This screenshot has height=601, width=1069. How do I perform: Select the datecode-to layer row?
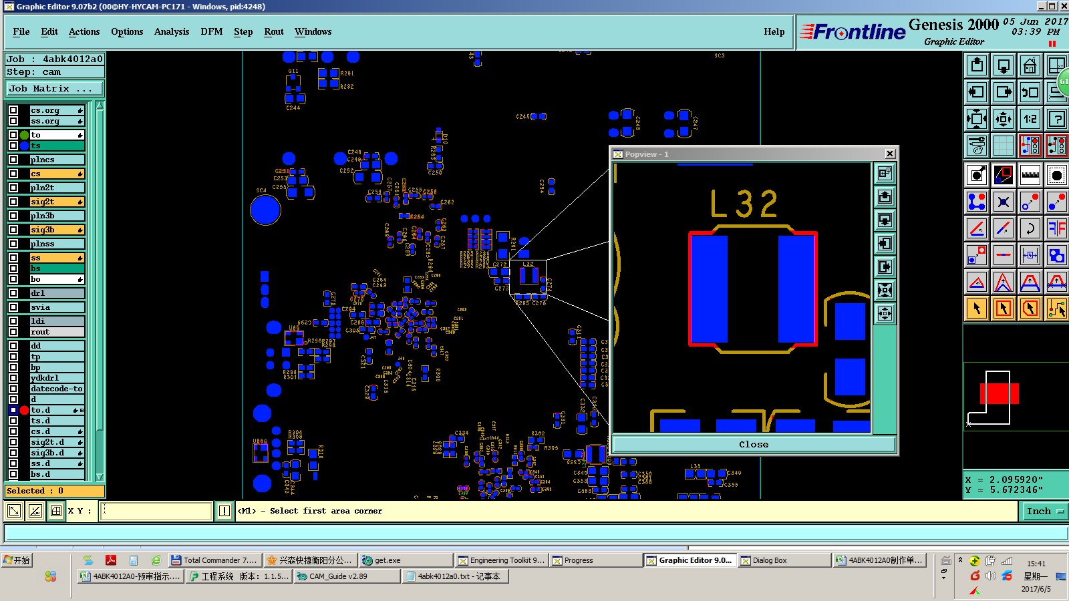tap(57, 389)
